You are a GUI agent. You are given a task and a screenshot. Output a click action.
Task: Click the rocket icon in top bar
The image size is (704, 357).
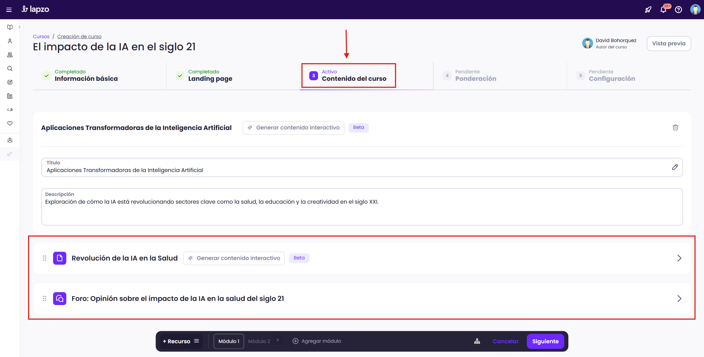pos(648,10)
